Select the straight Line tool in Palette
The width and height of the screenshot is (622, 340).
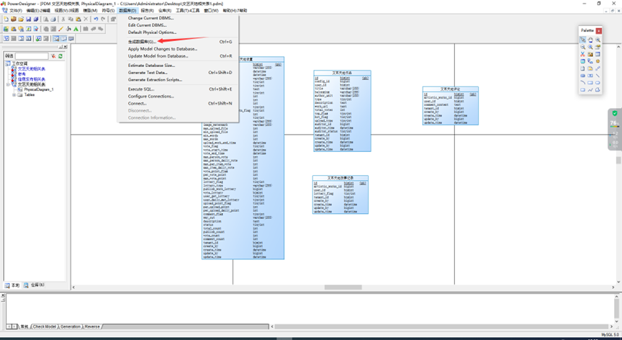click(598, 76)
